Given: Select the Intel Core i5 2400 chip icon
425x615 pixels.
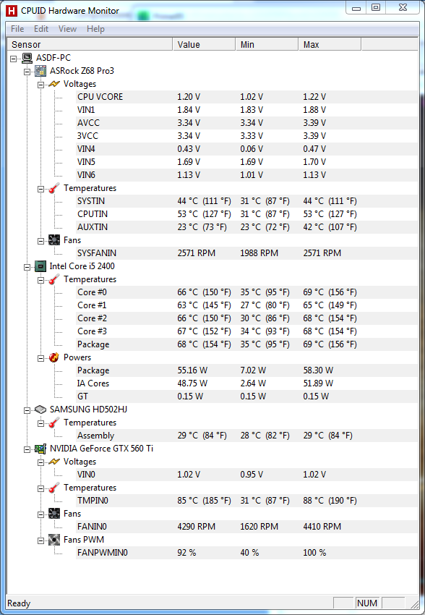Looking at the screenshot, I should [x=40, y=266].
